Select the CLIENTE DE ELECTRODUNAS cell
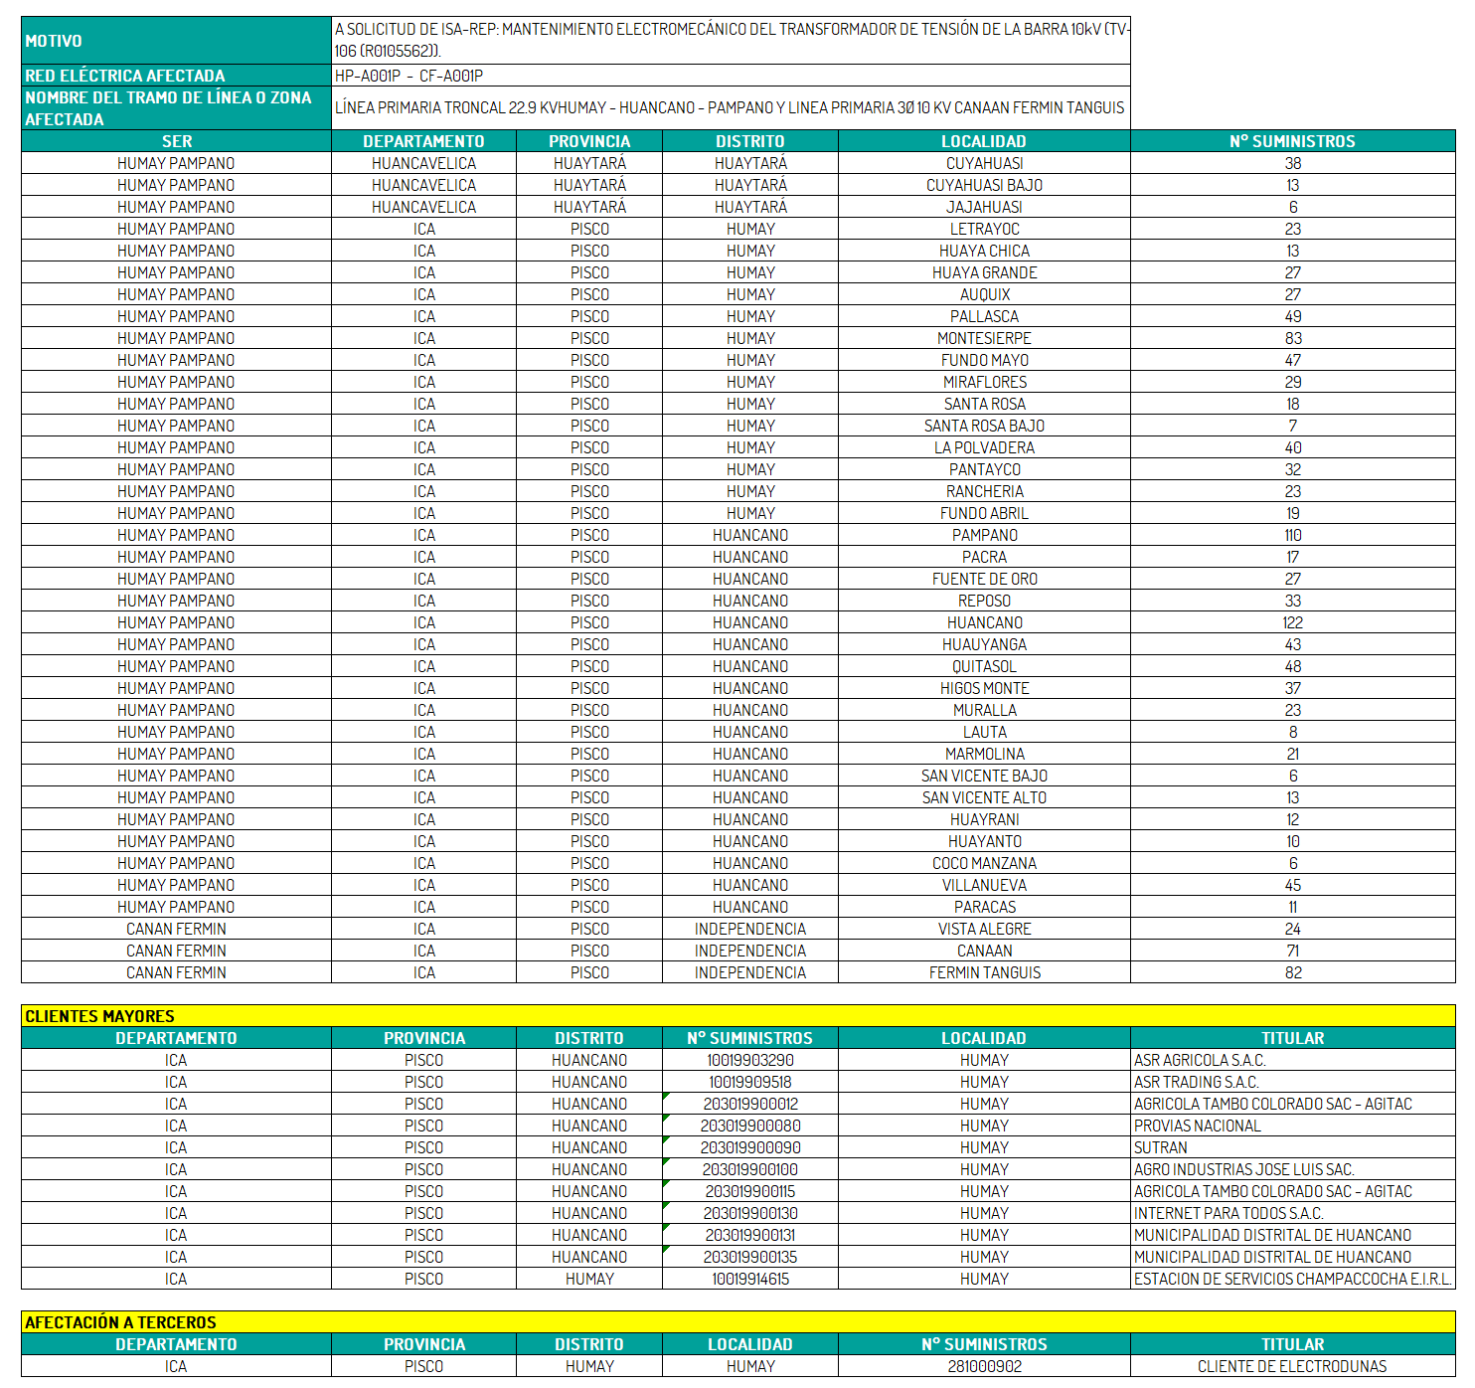Screen dimensions: 1475x1388 (x=1292, y=1366)
